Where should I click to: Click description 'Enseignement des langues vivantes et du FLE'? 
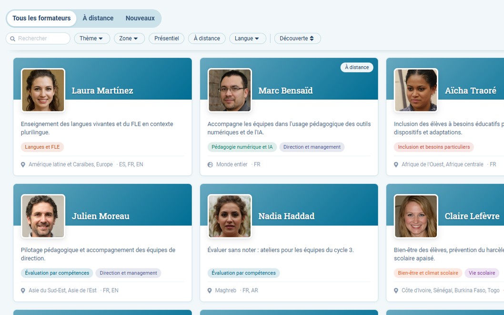pyautogui.click(x=97, y=128)
